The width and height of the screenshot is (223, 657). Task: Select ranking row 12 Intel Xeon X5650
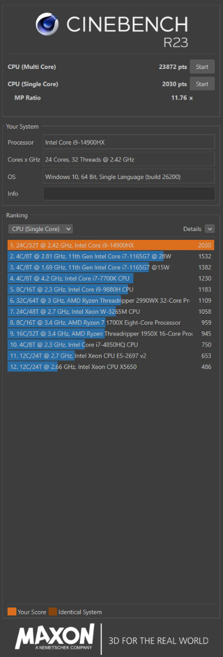click(x=111, y=367)
